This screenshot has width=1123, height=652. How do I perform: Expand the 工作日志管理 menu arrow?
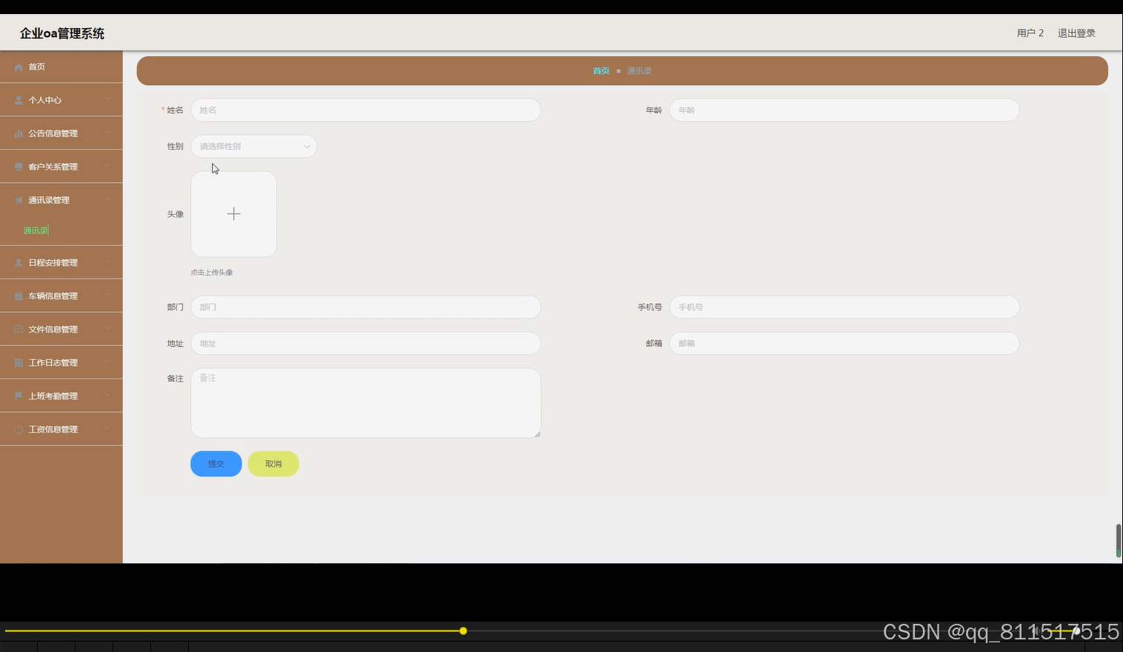pyautogui.click(x=107, y=362)
